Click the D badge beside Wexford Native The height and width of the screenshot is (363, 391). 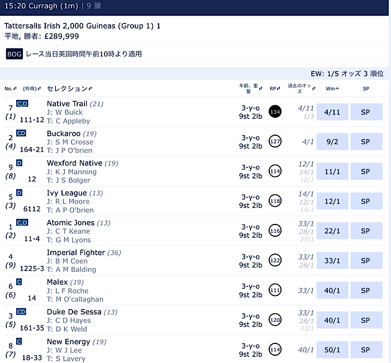[19, 163]
